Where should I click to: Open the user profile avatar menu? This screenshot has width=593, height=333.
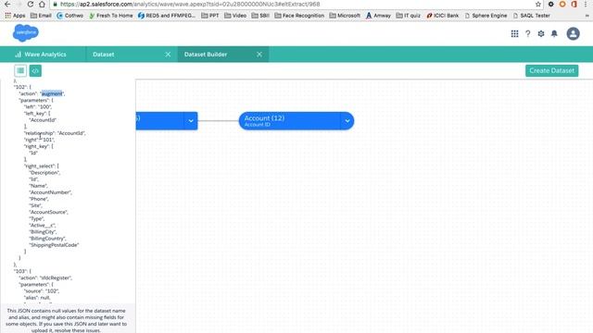tap(573, 33)
